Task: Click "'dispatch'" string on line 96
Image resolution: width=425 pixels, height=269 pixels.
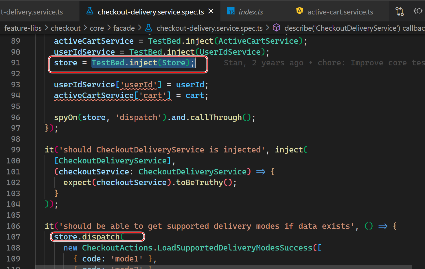Action: point(138,117)
